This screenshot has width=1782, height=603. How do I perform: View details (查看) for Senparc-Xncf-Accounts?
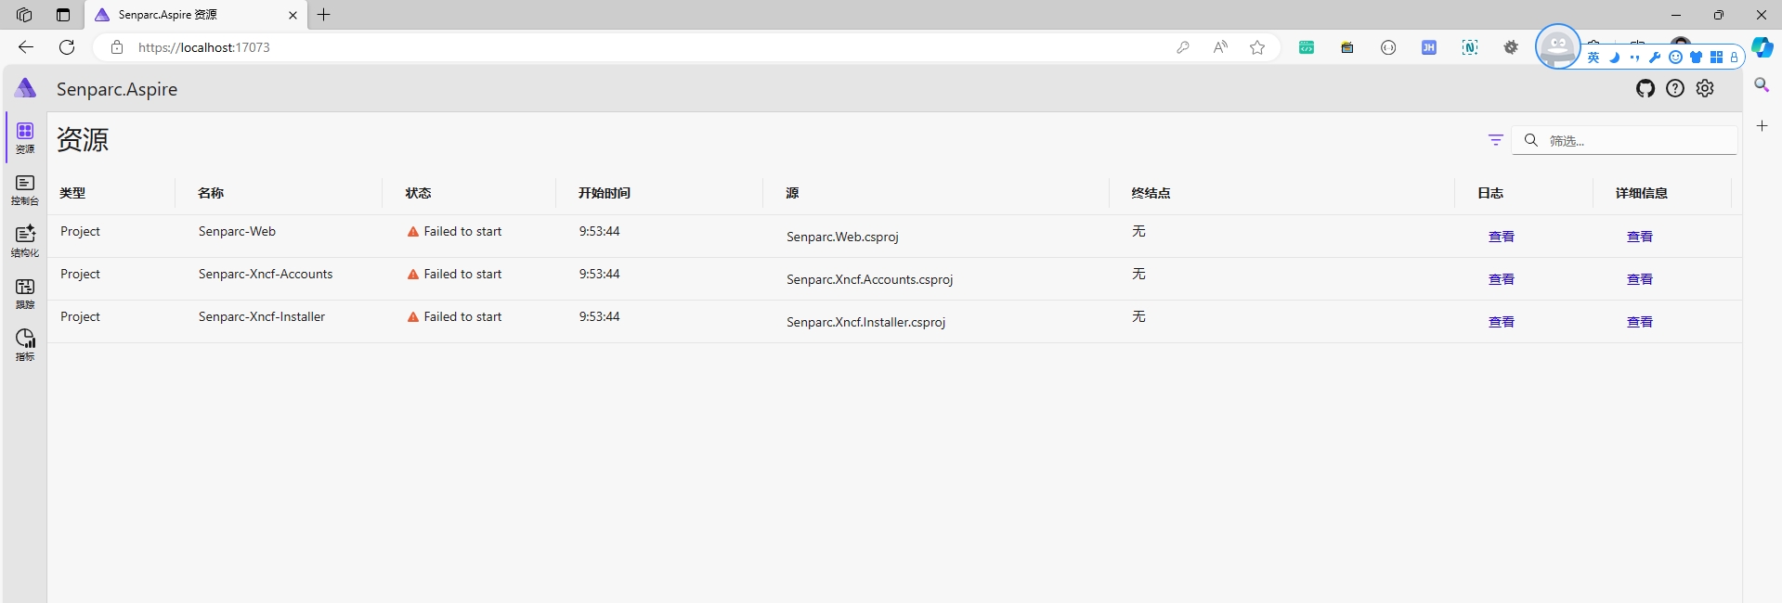pos(1640,279)
